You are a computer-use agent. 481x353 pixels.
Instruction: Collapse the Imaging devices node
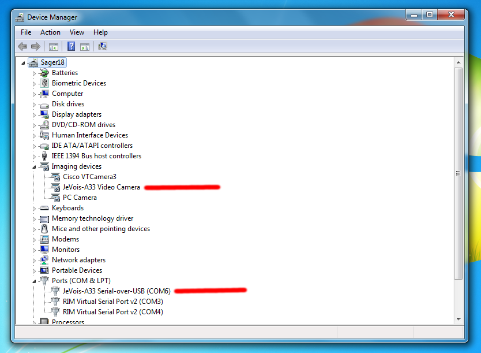point(35,167)
